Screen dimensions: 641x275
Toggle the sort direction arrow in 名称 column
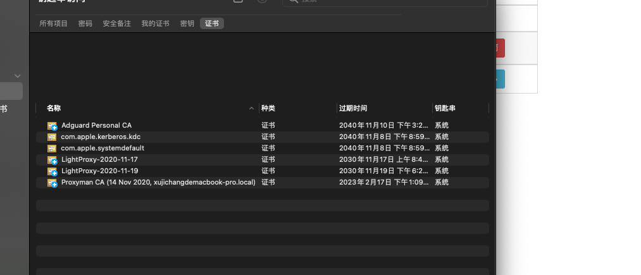click(251, 108)
